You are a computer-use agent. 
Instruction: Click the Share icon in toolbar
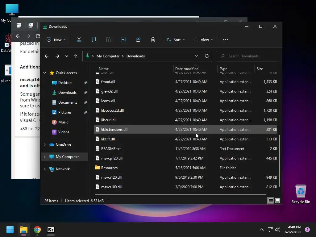(138, 39)
